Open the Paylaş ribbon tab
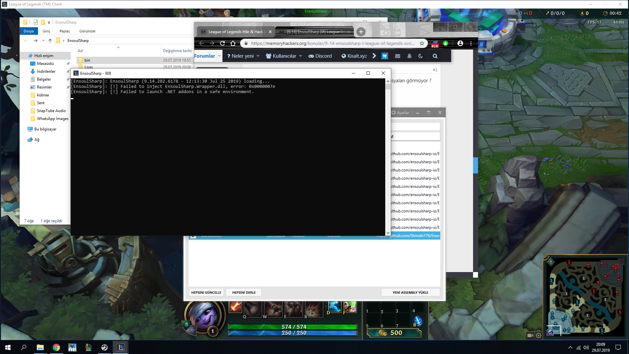Screen dimensions: 629x354 tap(65, 31)
